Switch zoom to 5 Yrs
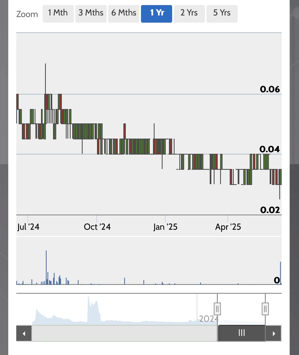 coord(222,14)
